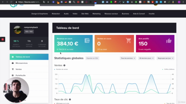186x104 pixels.
Task: Open the Vidéo category
Action: pos(75,14)
